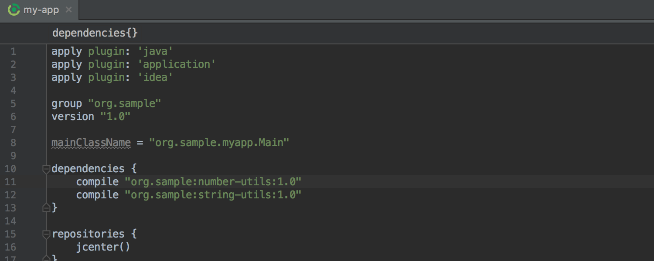Click the repositories keyword on line 15
654x261 pixels.
(x=88, y=234)
